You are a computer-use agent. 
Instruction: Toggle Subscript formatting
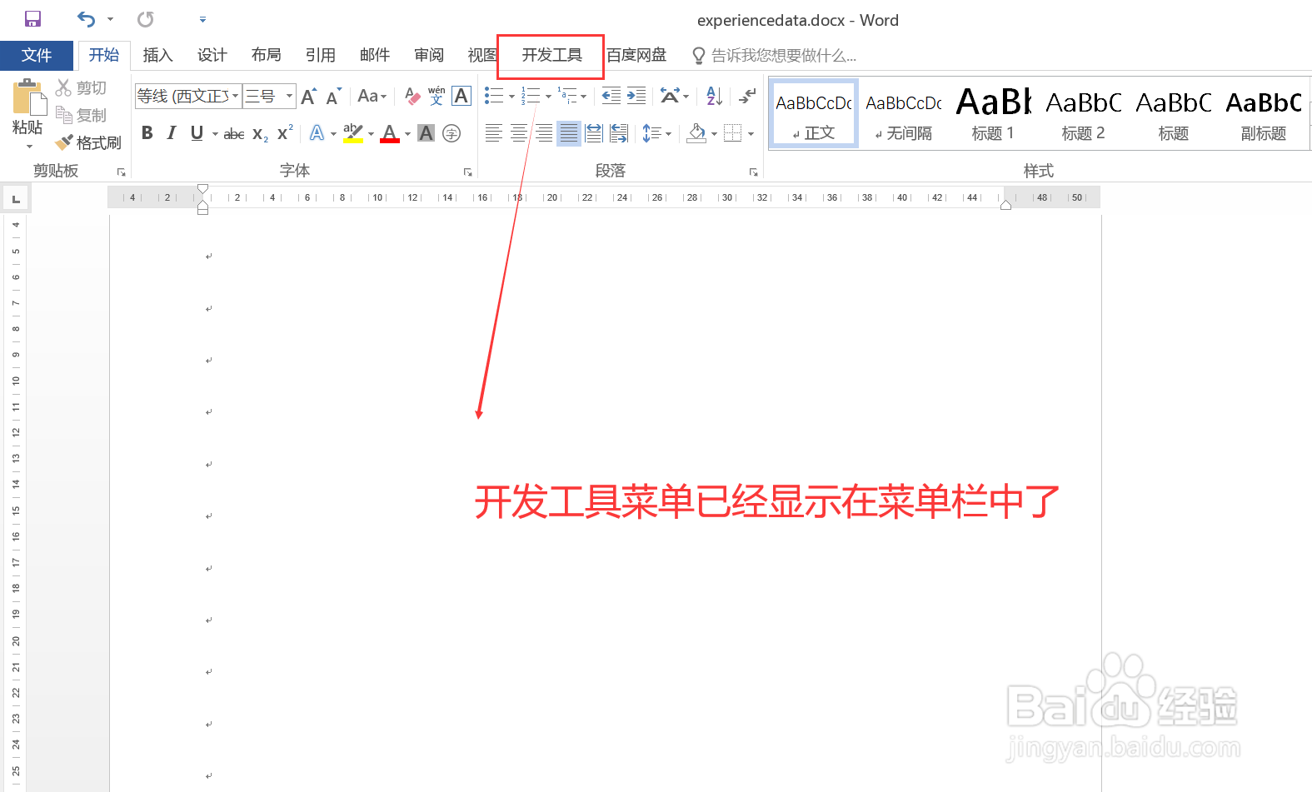coord(260,134)
